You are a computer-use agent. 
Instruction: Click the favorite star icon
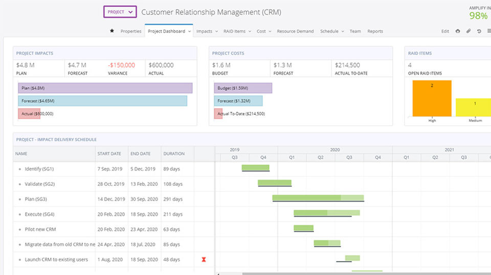click(112, 31)
